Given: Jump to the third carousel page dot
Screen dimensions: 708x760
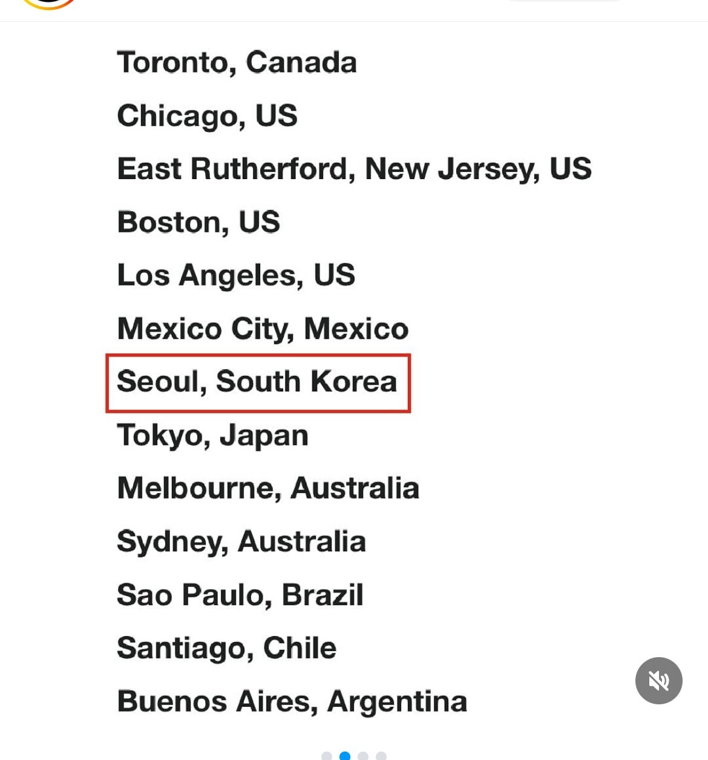Looking at the screenshot, I should (363, 756).
